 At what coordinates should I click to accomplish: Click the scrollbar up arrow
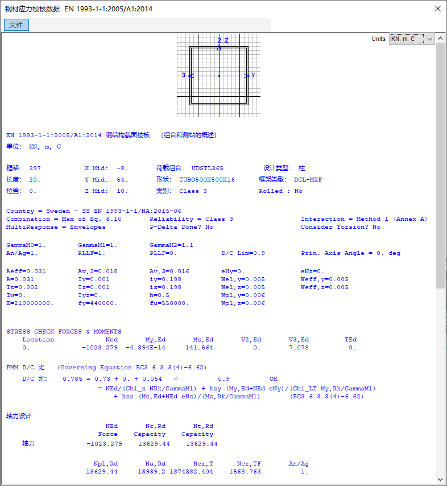(440, 38)
